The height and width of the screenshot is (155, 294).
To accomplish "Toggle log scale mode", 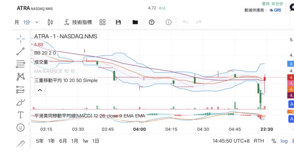I will (x=284, y=141).
